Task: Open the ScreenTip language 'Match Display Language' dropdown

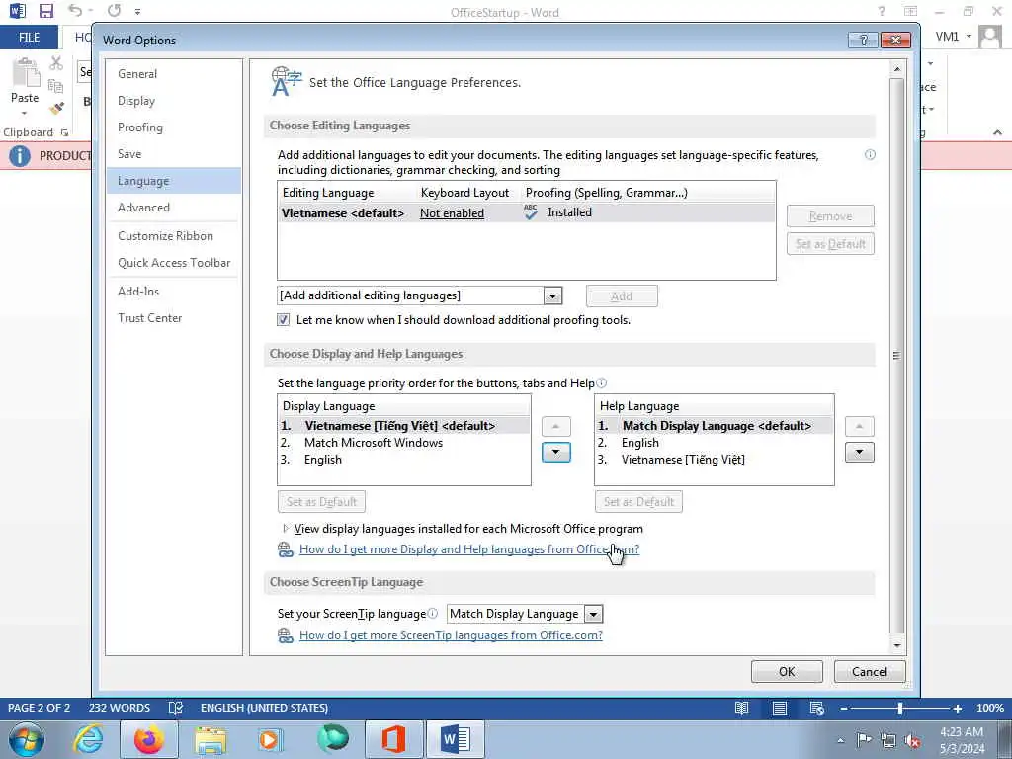Action: 593,614
